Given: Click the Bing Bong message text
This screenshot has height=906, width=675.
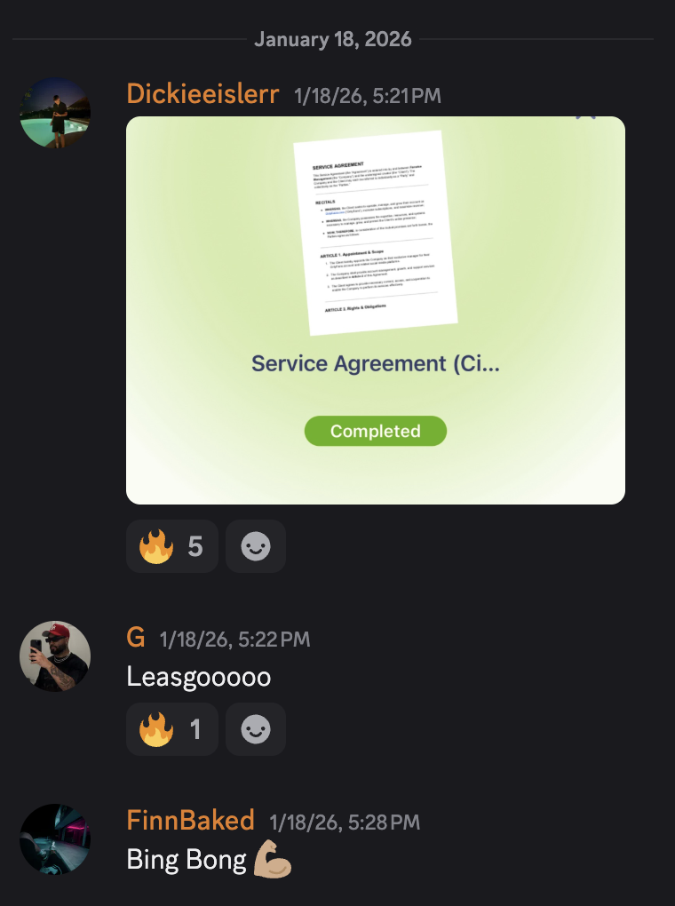Looking at the screenshot, I should tap(187, 860).
